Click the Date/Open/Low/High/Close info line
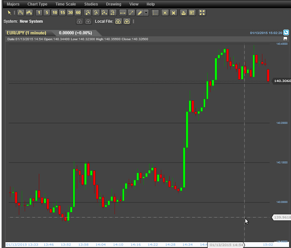The width and height of the screenshot is (291, 248). point(78,39)
